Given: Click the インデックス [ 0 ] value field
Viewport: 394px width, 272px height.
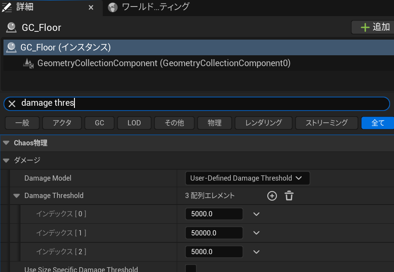Looking at the screenshot, I should (214, 214).
